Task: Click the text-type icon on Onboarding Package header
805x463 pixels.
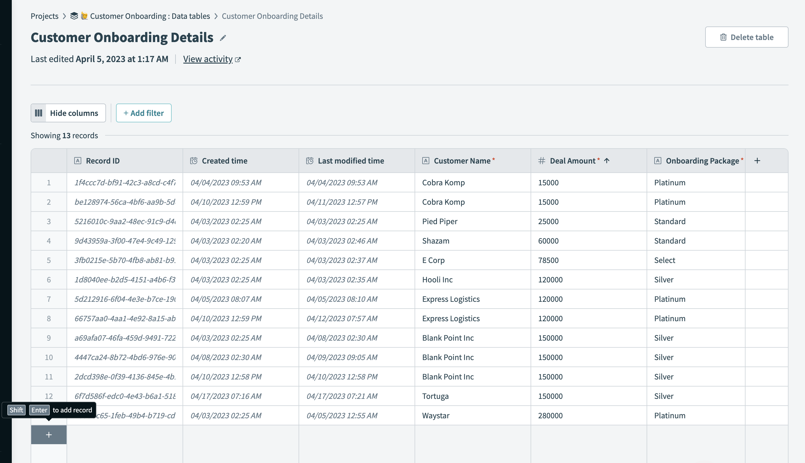Action: pos(657,161)
